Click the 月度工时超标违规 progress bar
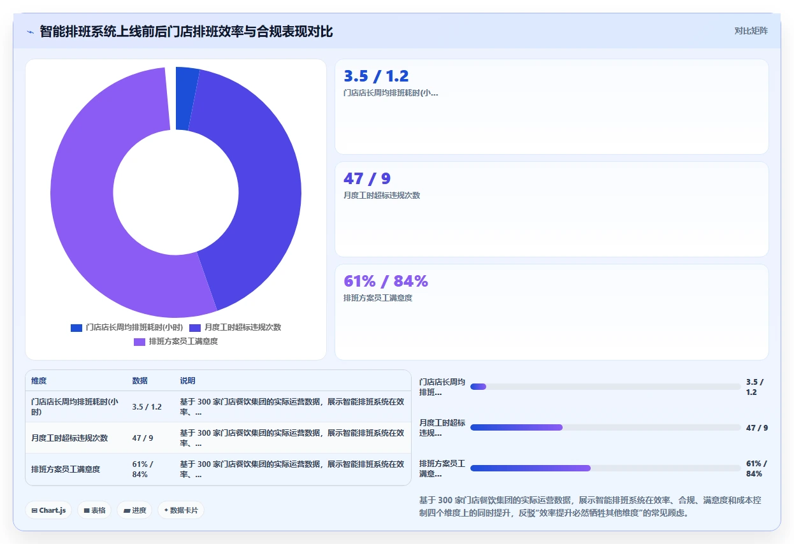This screenshot has height=544, width=794. 605,427
